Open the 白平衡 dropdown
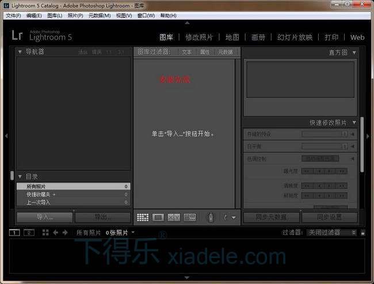The image size is (374, 284). point(325,146)
